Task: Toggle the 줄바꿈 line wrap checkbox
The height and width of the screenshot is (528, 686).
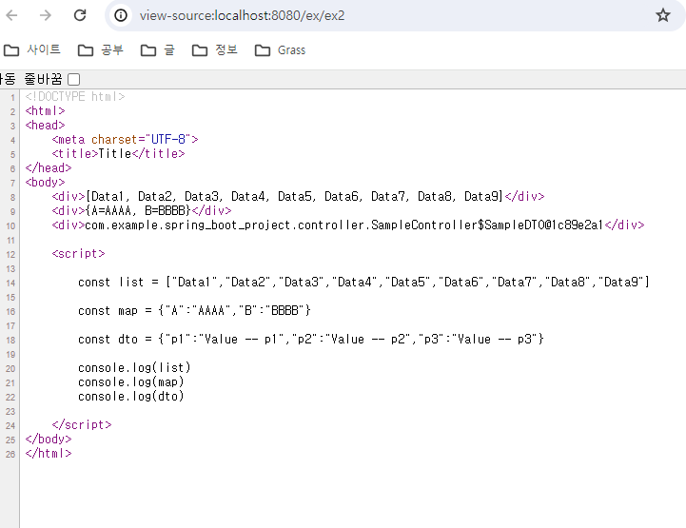Action: 74,79
